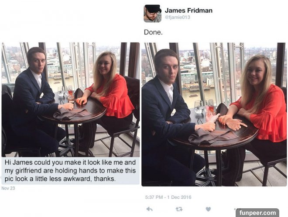This screenshot has width=288, height=217.
Task: Like the tweet with the heart icon
Action: tap(208, 209)
